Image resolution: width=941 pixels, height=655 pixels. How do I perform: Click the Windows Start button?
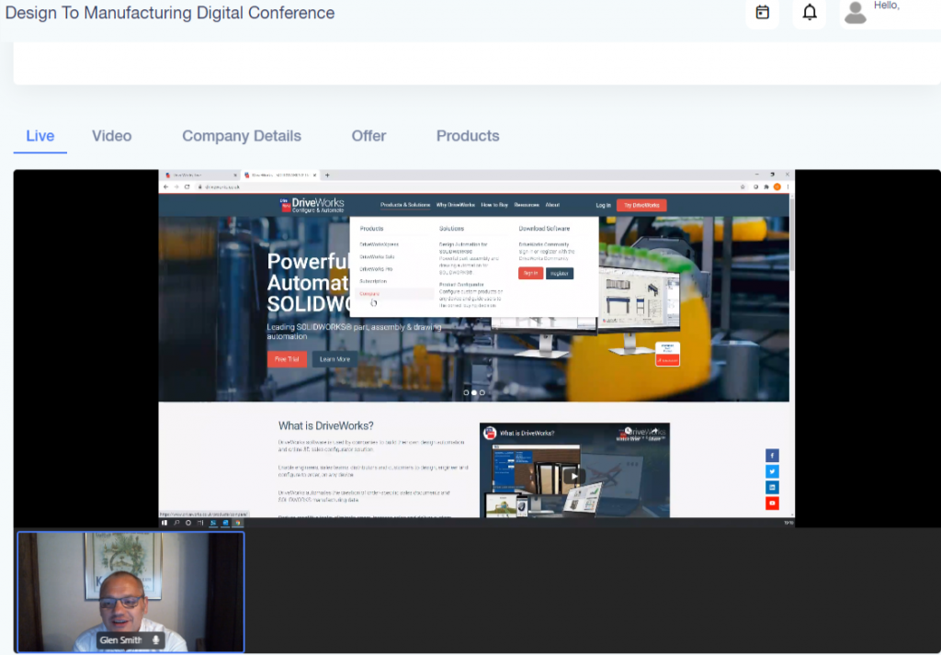coord(164,523)
